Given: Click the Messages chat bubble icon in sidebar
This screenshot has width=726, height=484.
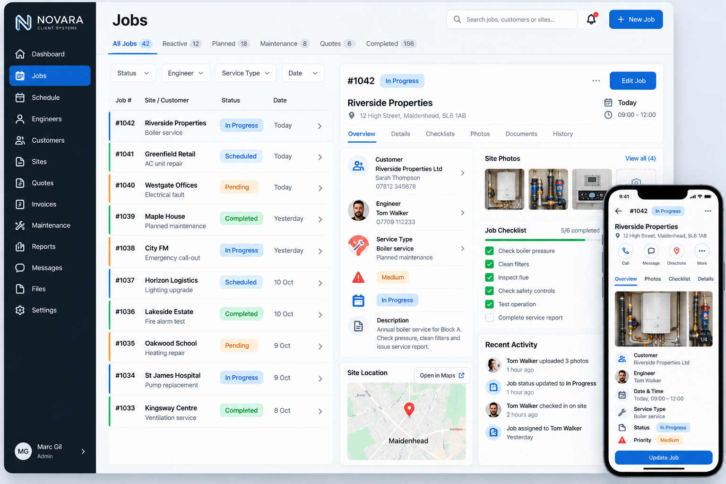Looking at the screenshot, I should click(x=20, y=268).
